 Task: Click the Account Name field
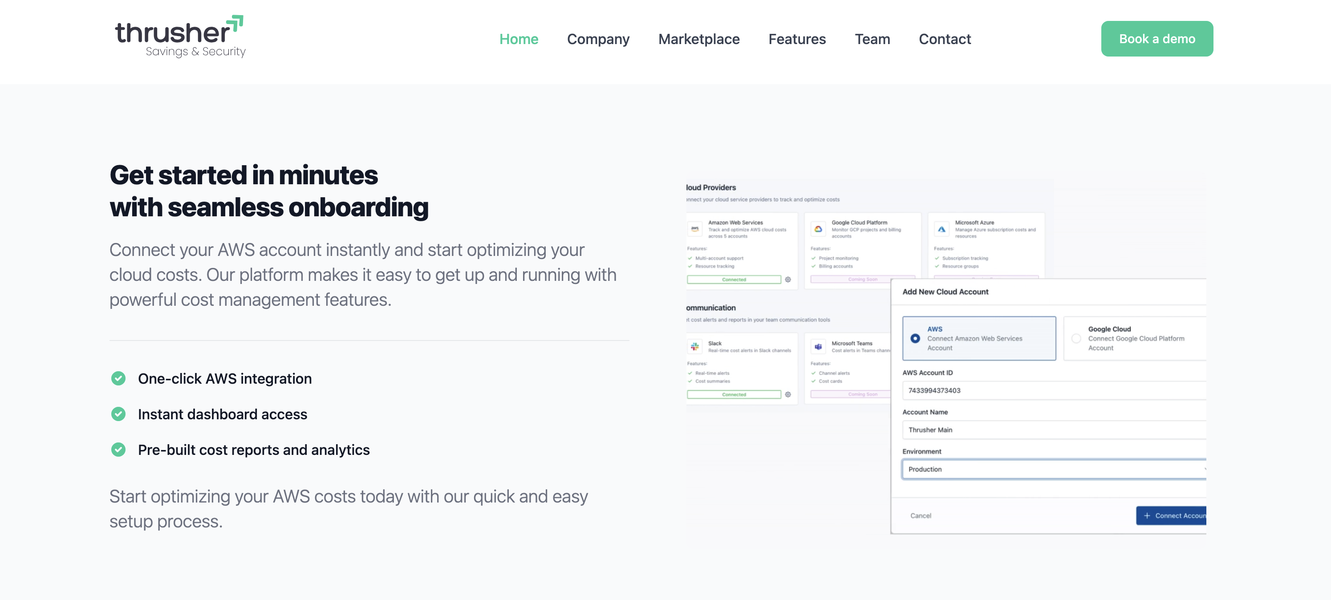[1054, 430]
